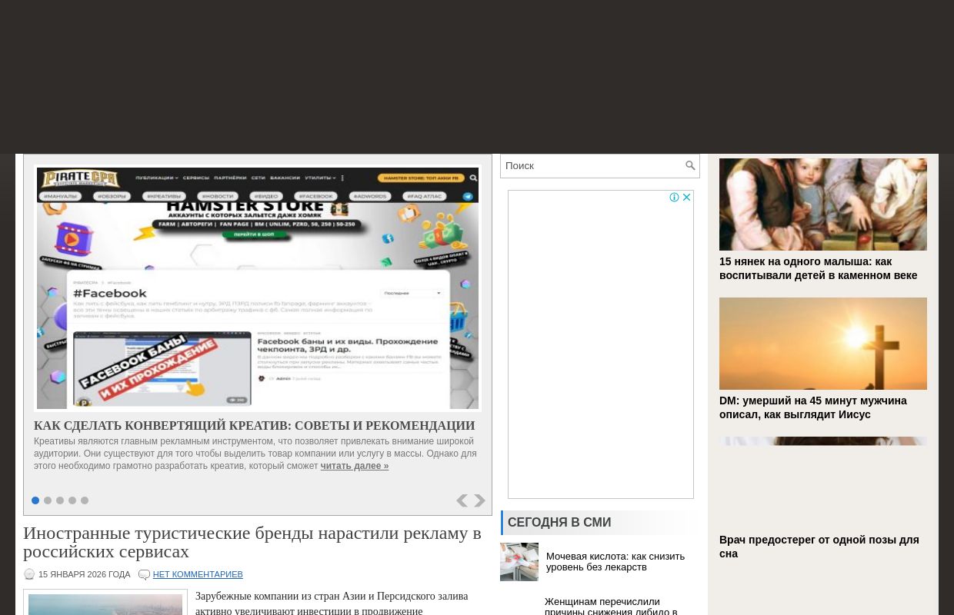Switch to the second slider dot

(x=48, y=500)
